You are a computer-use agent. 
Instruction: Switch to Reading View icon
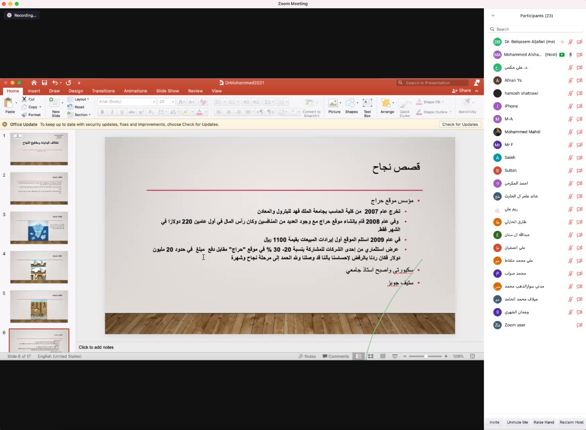tap(383, 356)
